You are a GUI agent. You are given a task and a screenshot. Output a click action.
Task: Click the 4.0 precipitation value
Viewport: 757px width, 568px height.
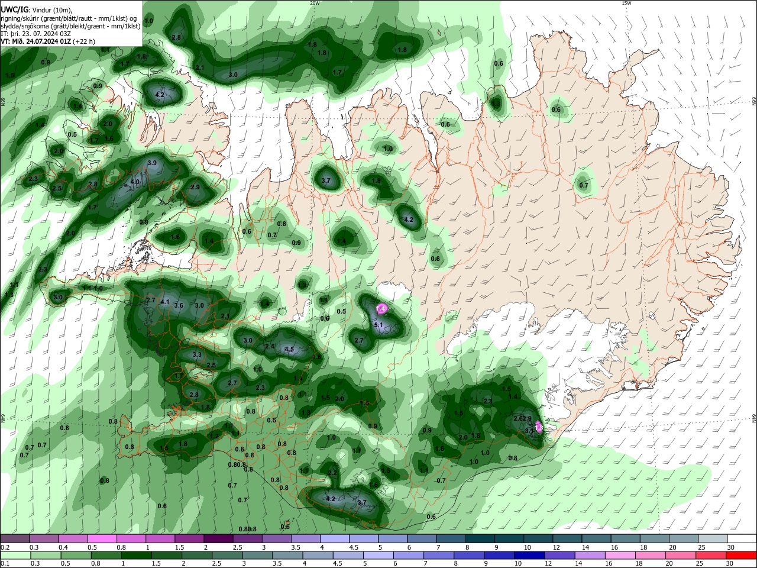point(135,182)
